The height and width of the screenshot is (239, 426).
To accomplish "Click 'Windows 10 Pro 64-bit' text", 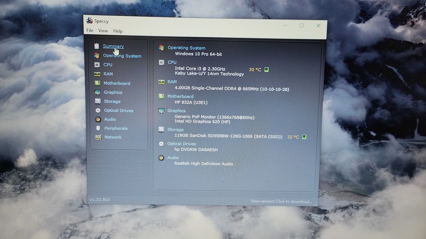I will tap(199, 54).
